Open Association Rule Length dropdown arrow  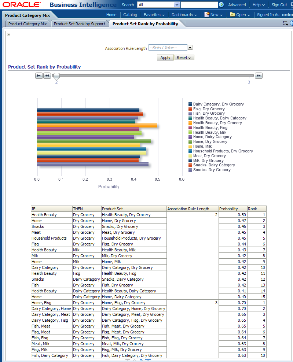click(x=190, y=48)
